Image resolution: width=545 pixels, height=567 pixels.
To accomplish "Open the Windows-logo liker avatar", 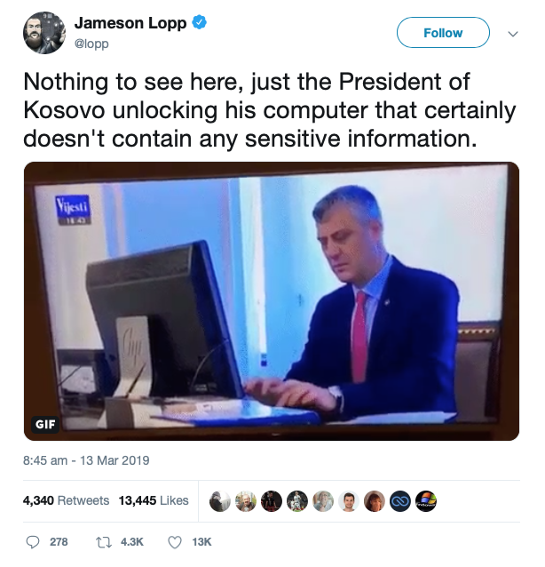I will click(426, 501).
